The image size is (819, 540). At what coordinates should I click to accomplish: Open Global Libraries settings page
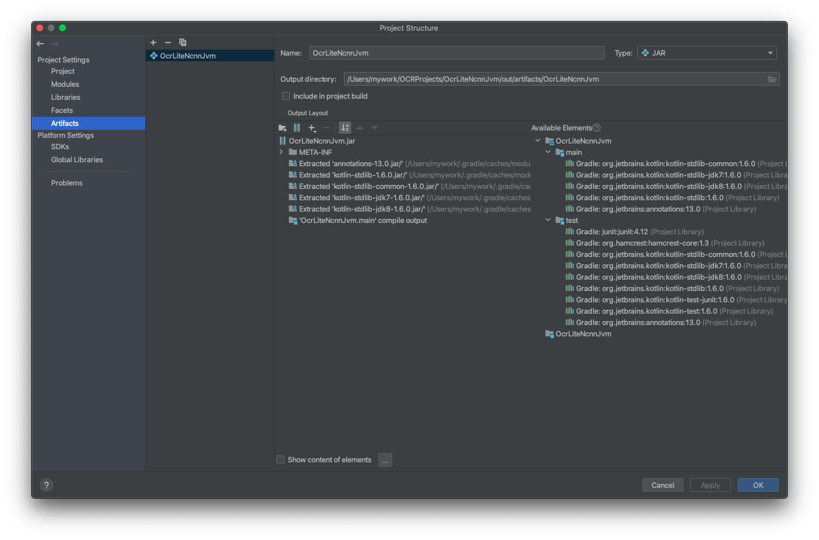point(77,160)
